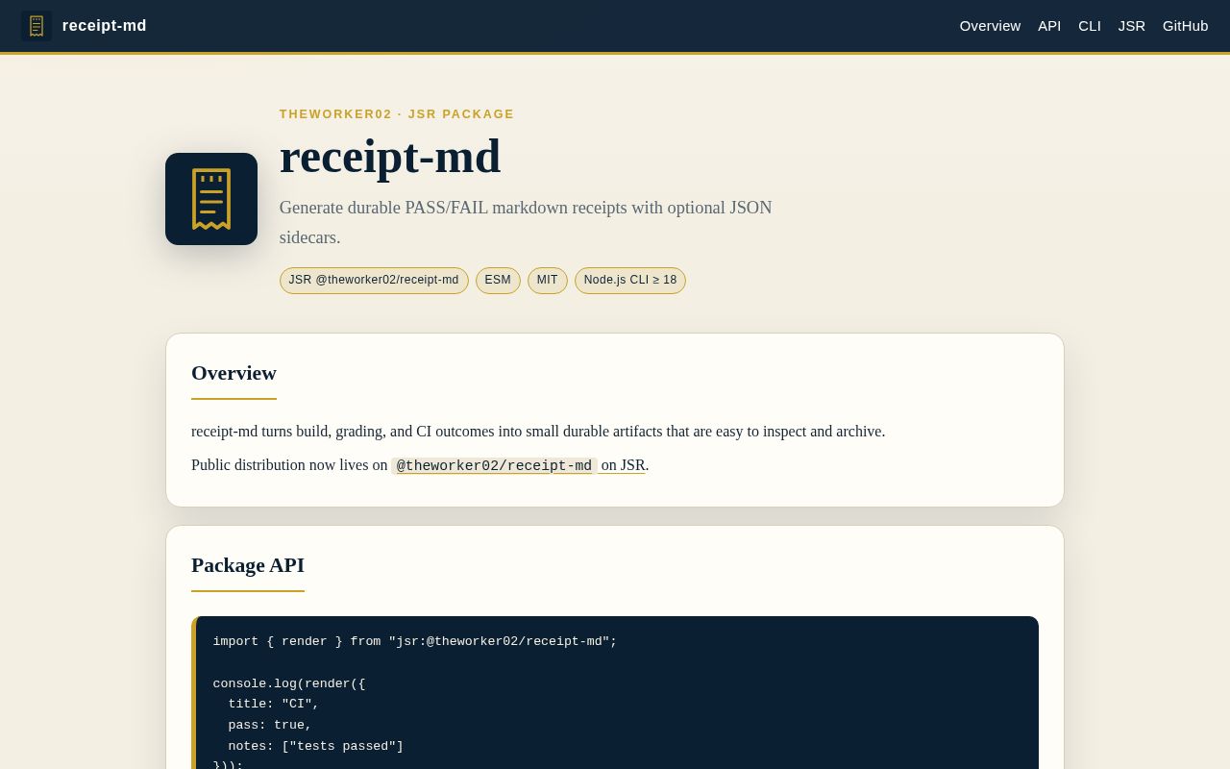1230x769 pixels.
Task: Click the import render code line
Action: (x=415, y=641)
